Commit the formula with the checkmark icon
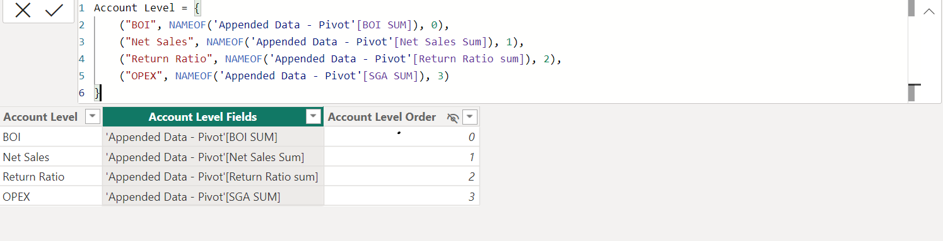This screenshot has width=943, height=241. 54,11
